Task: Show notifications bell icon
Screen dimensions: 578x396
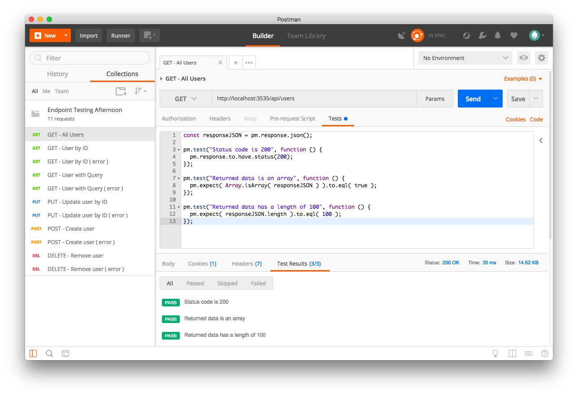Action: (498, 35)
